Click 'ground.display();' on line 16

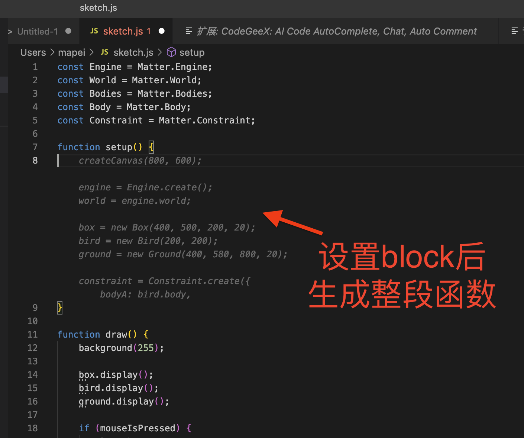pyautogui.click(x=124, y=402)
